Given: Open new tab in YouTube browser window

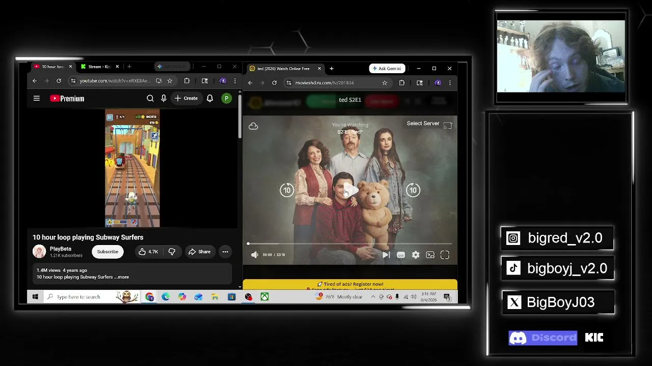Looking at the screenshot, I should [129, 67].
